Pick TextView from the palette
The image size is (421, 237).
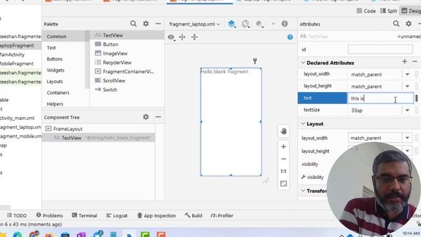pos(127,35)
